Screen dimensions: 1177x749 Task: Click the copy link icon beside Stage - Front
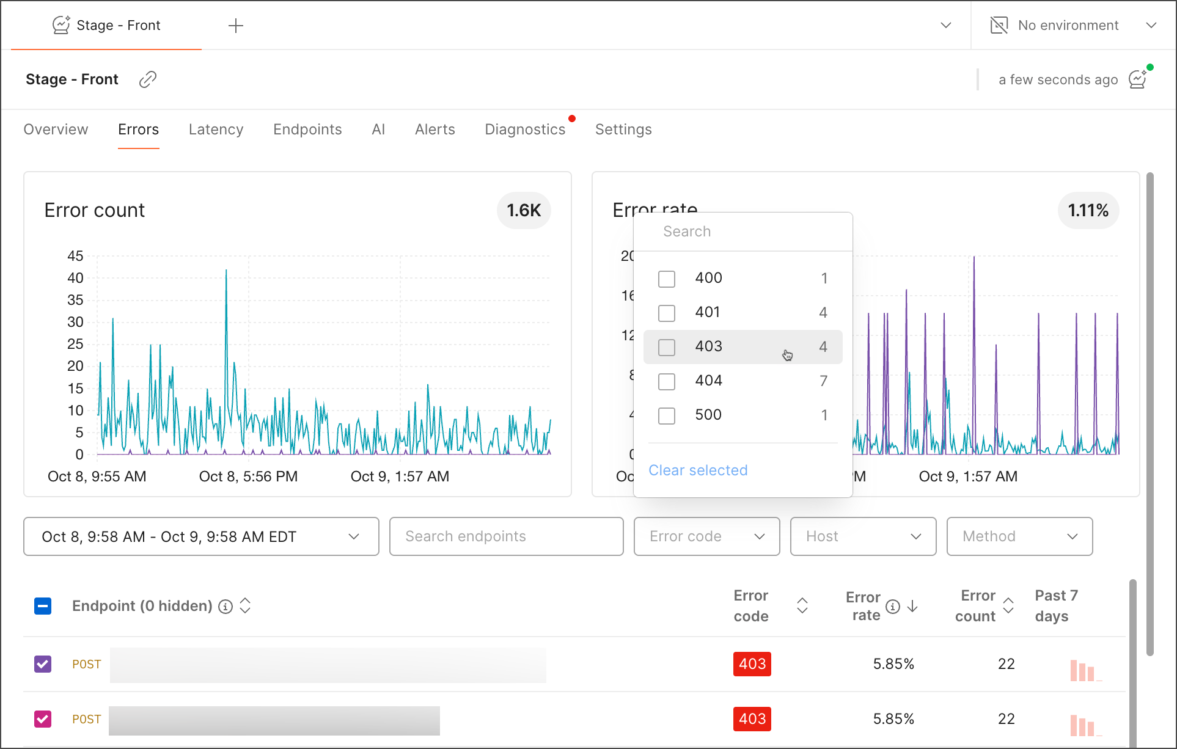[148, 79]
